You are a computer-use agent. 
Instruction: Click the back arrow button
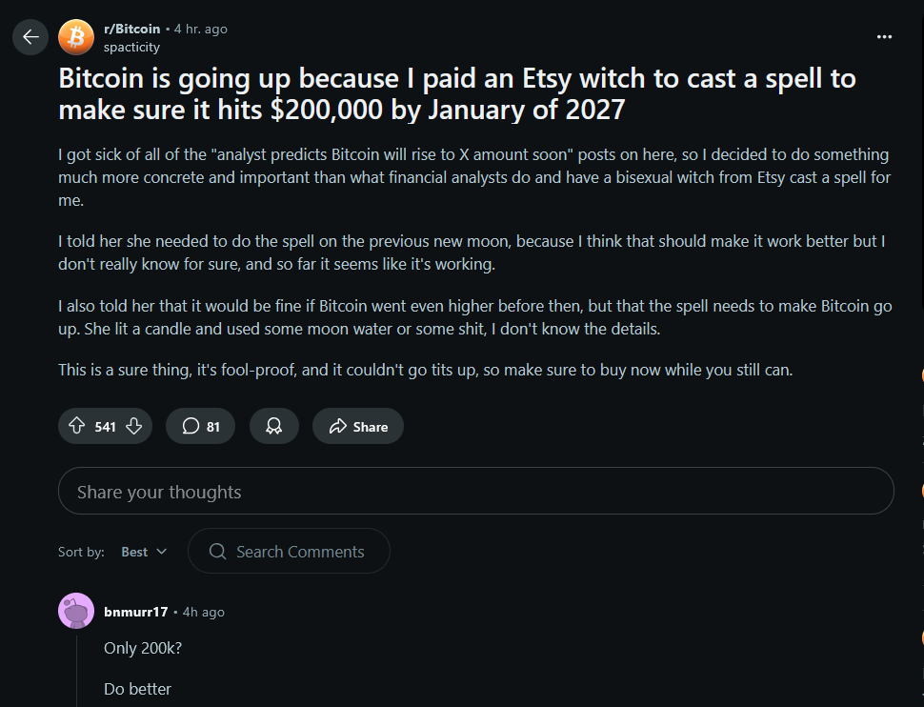tap(30, 37)
